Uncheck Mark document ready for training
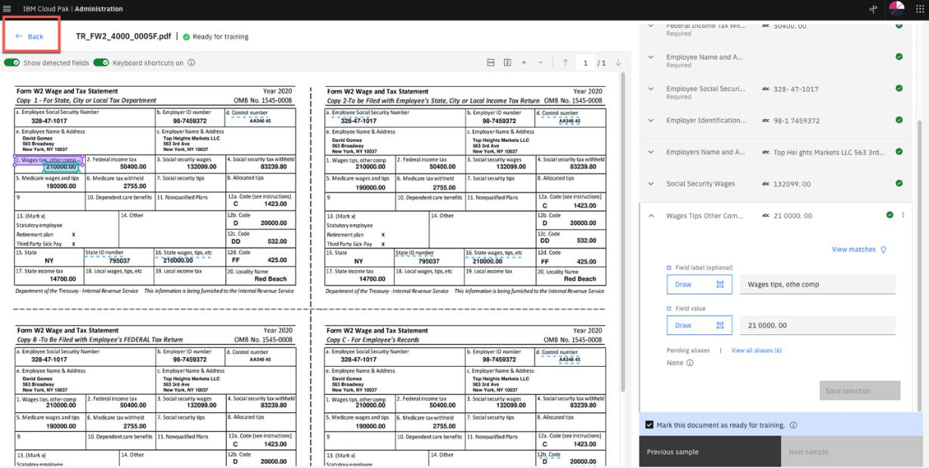929x468 pixels. [649, 425]
